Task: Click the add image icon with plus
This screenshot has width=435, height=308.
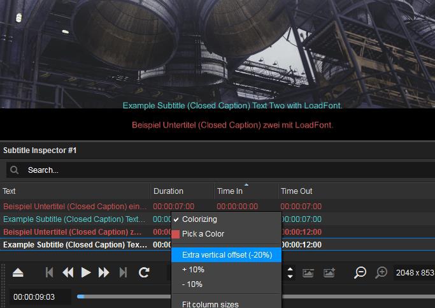Action: coord(329,273)
